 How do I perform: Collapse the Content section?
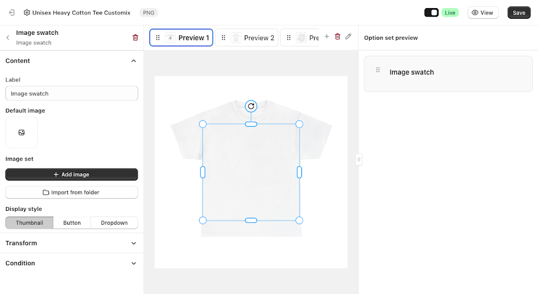(x=133, y=61)
